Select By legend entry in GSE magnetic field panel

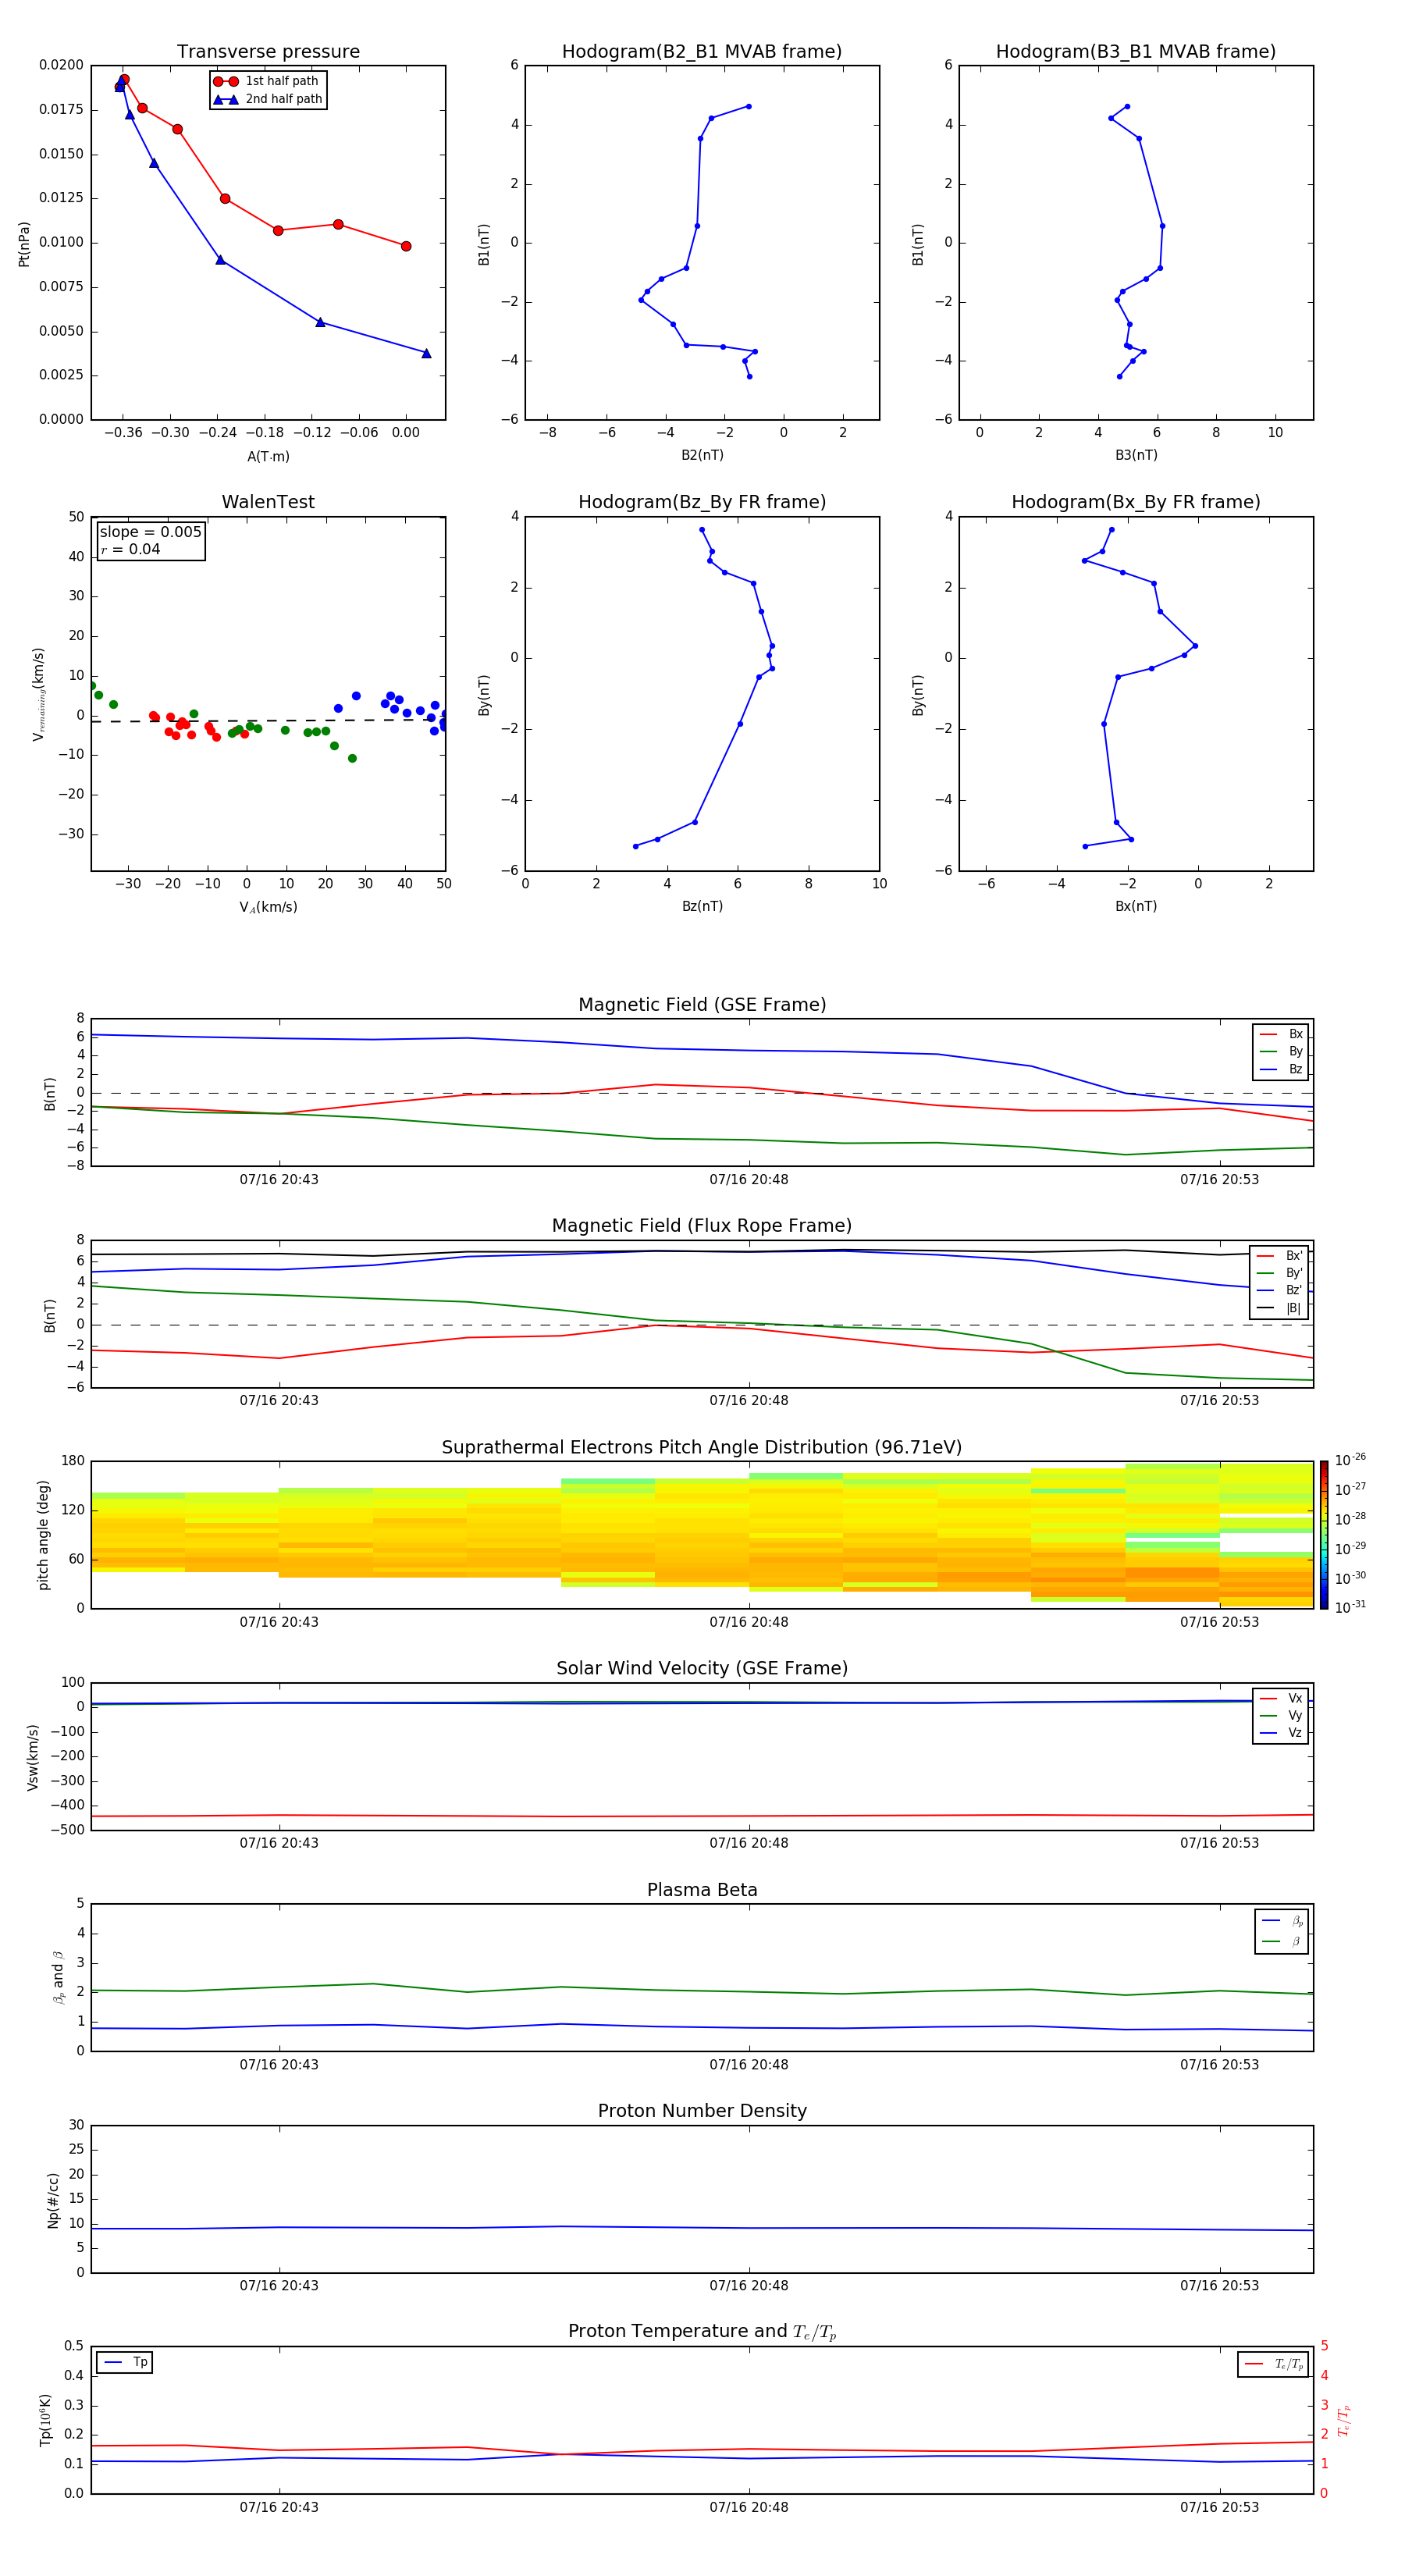click(1281, 1051)
